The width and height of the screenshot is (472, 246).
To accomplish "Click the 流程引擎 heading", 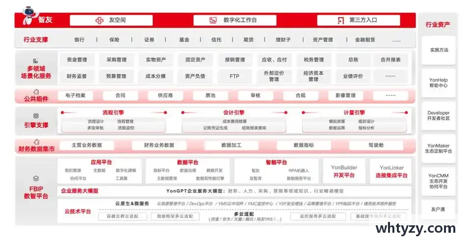I will pyautogui.click(x=113, y=113).
